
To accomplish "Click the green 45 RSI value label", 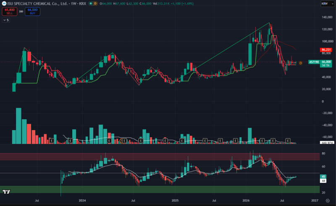I will pos(323,177).
